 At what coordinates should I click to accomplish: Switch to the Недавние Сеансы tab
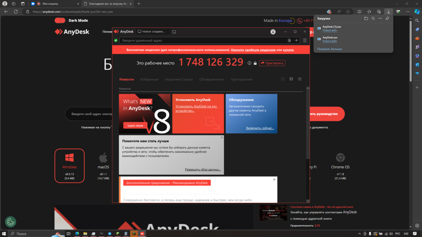(x=179, y=79)
